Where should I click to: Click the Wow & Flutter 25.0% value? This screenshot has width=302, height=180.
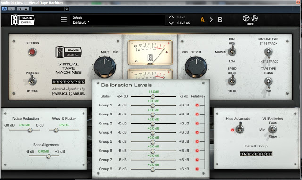(64, 125)
